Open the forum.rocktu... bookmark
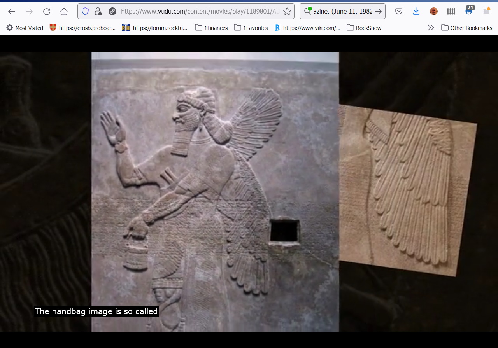This screenshot has width=498, height=348. click(x=154, y=28)
